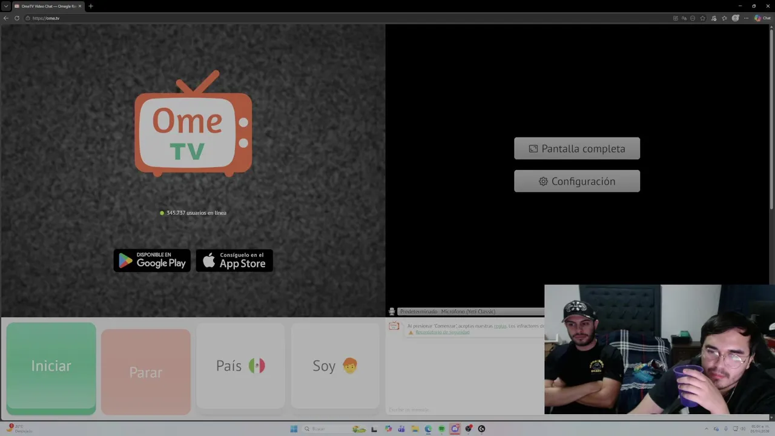This screenshot has width=775, height=436.
Task: Open Microsoft Teams from taskbar
Action: [x=401, y=429]
